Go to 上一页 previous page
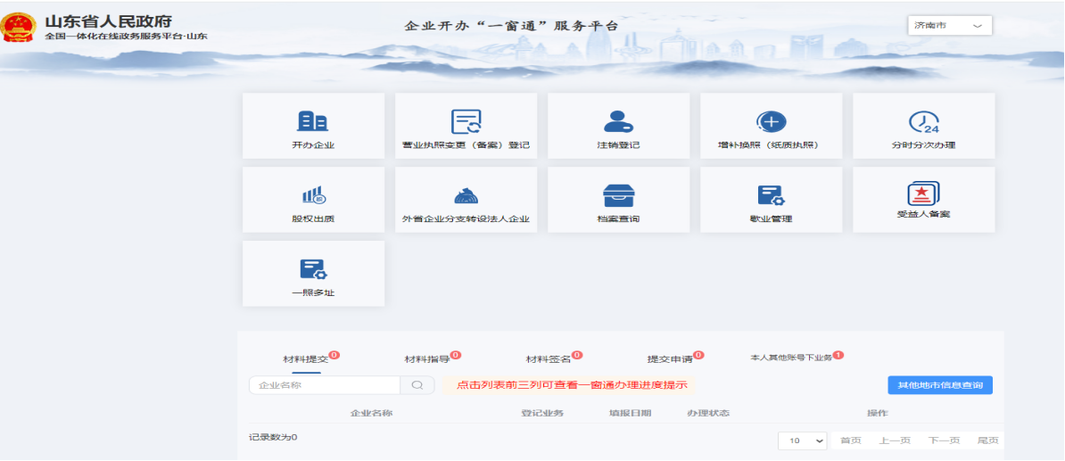1065x461 pixels. point(895,440)
